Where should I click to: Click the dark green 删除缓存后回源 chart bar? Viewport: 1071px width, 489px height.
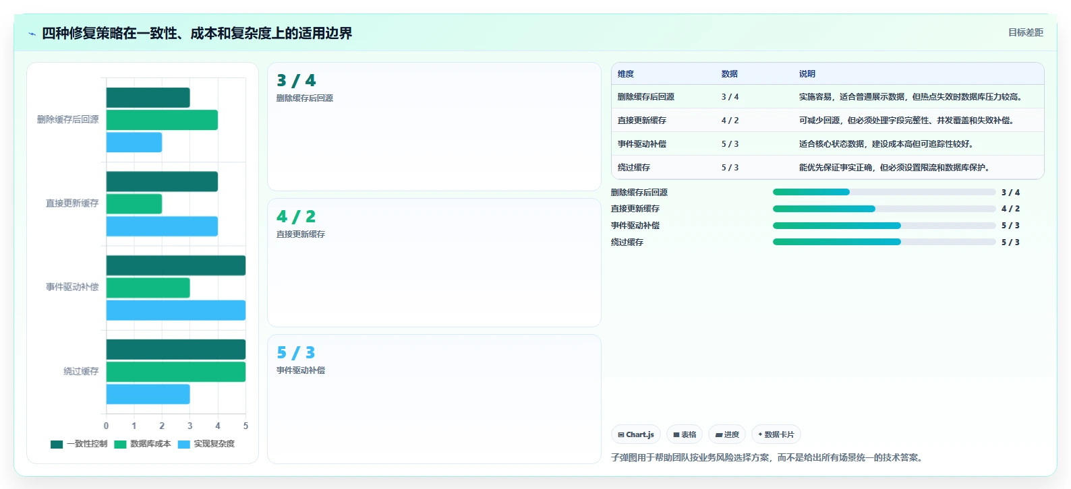point(148,98)
